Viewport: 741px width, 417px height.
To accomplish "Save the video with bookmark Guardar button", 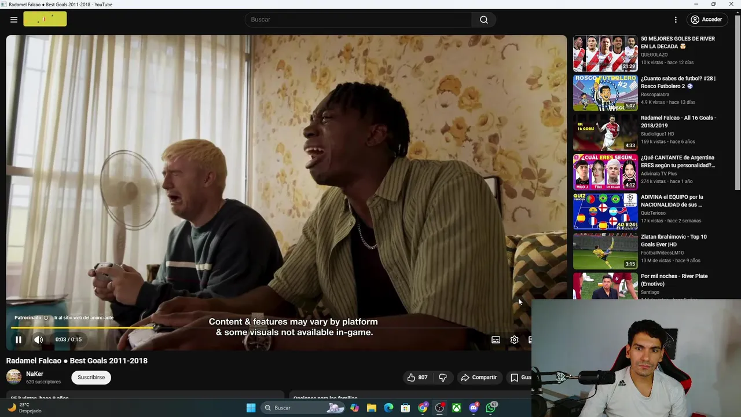I will 520,378.
